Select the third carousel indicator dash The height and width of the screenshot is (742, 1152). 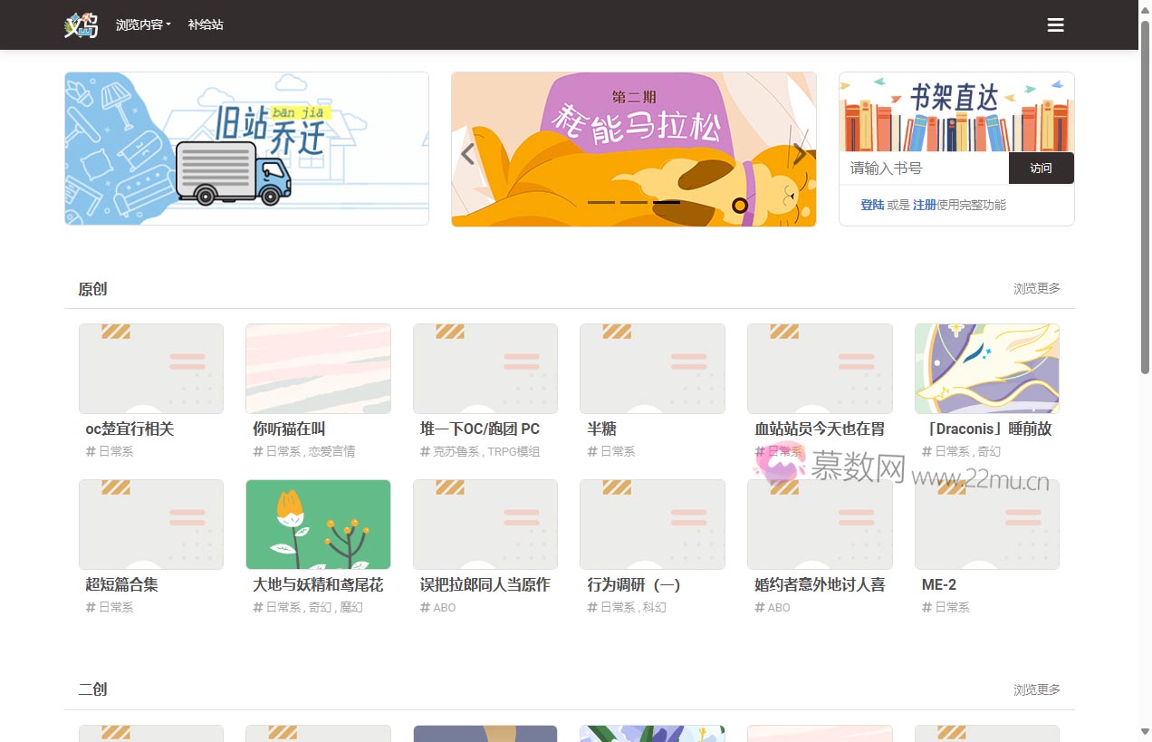[x=667, y=202]
